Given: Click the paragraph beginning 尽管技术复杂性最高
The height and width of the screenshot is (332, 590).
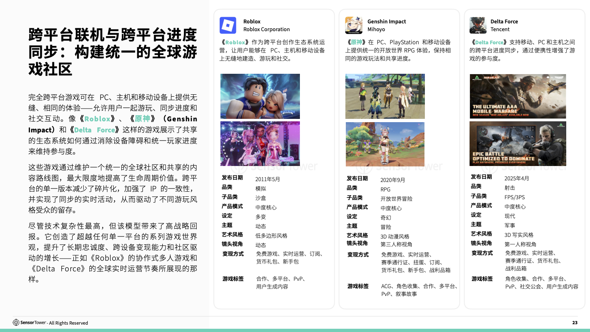Looking at the screenshot, I should pyautogui.click(x=113, y=252).
